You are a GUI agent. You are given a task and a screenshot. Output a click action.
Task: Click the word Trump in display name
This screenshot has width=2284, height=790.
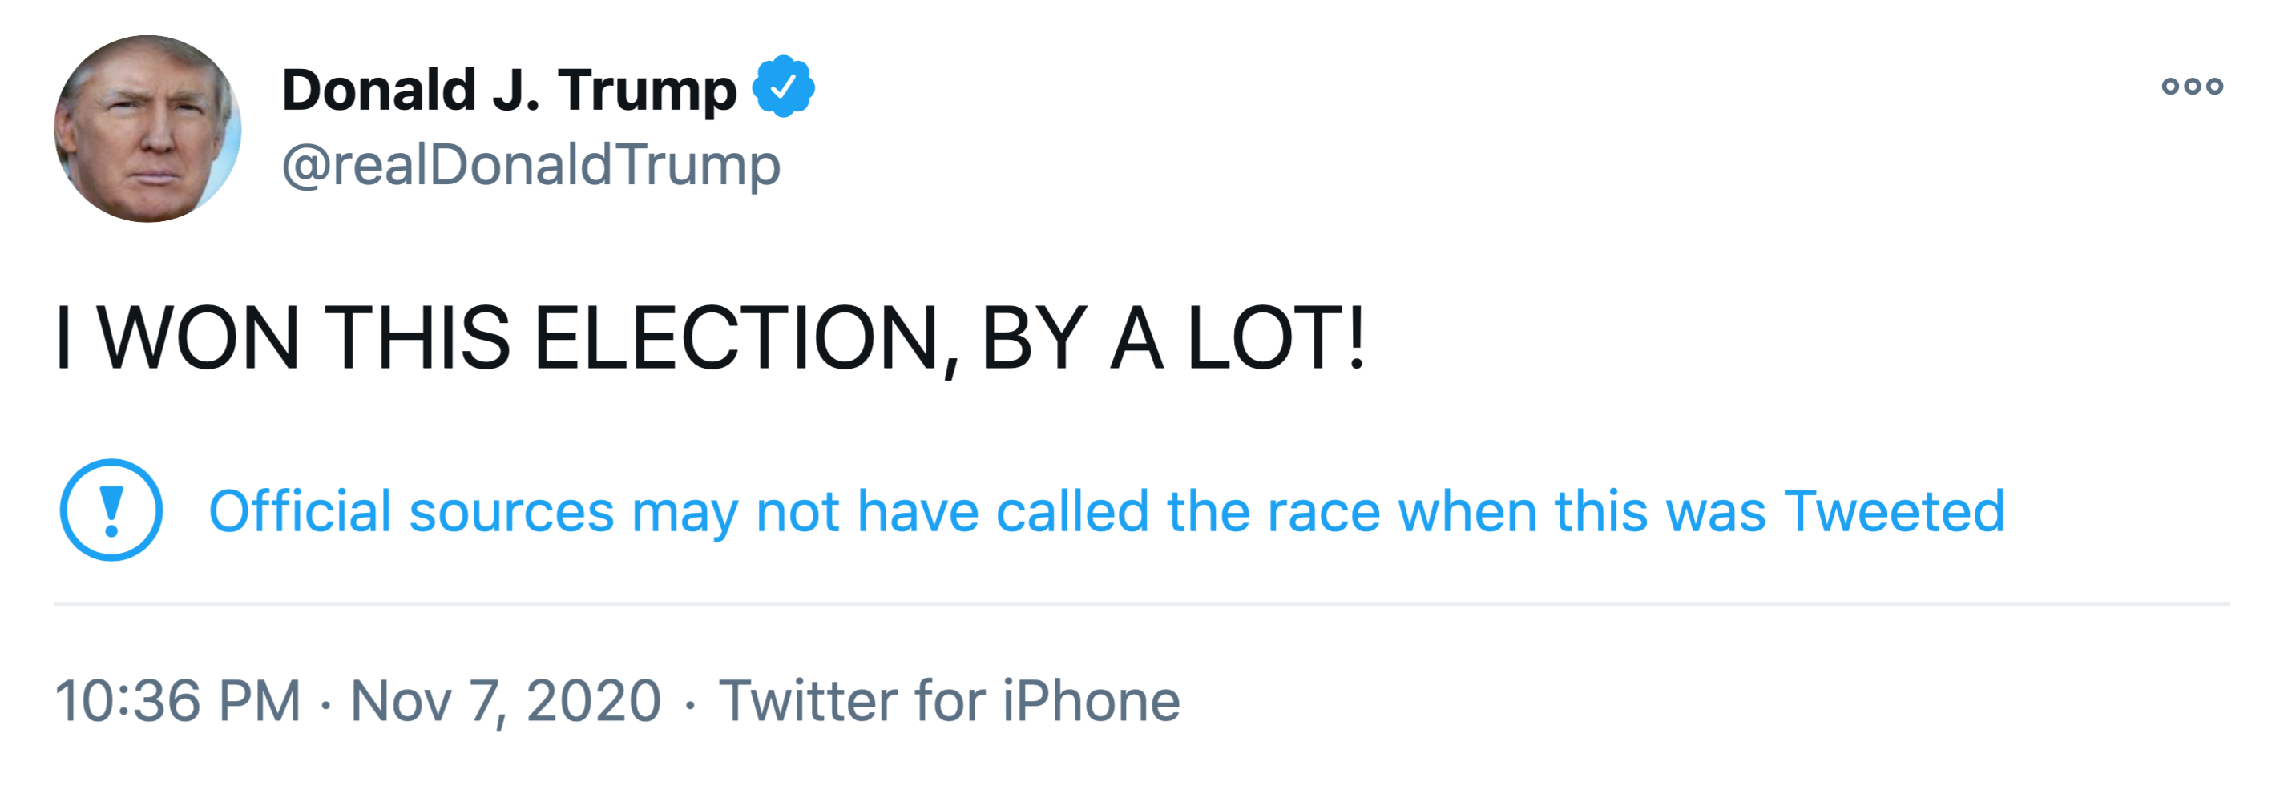tap(647, 91)
